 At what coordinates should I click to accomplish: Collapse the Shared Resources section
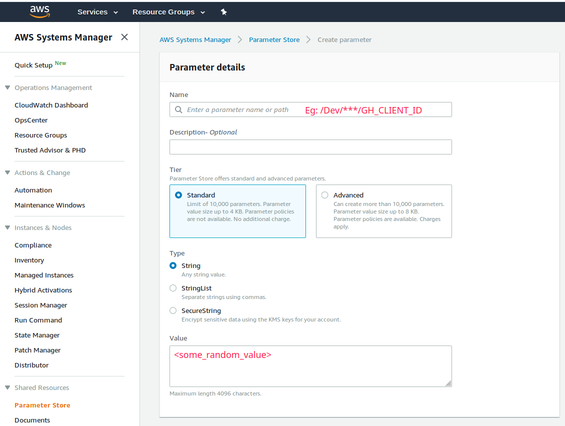point(7,387)
